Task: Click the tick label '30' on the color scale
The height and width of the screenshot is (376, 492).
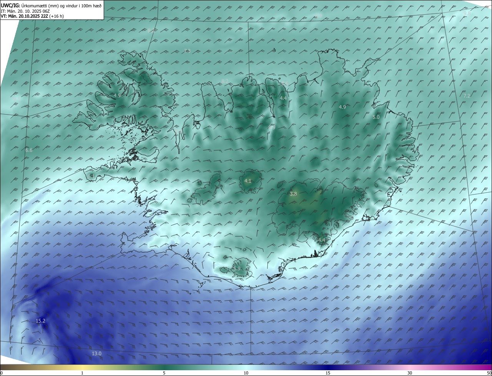Action: (x=410, y=373)
